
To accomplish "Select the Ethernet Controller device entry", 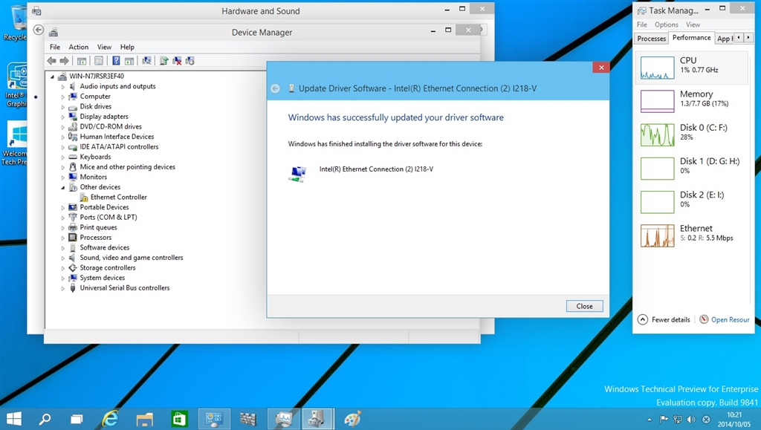I will 118,197.
